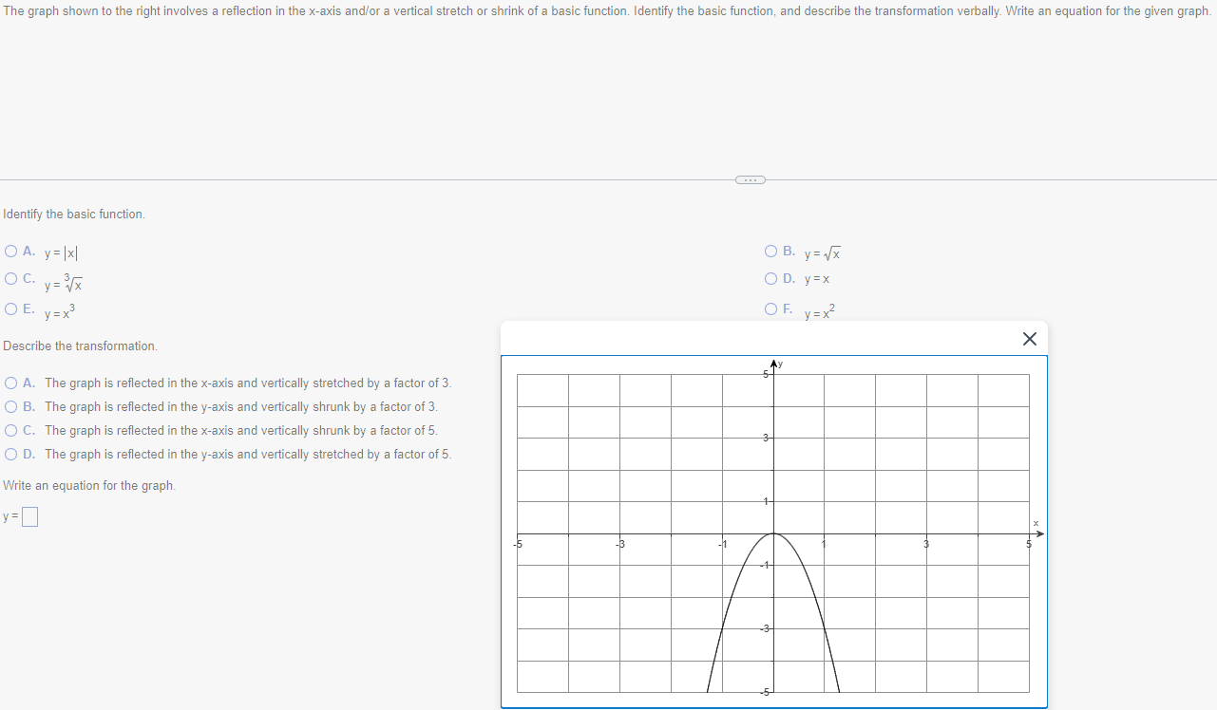
Task: Choose transformation D with vertical stretch factor 5
Action: 10,454
